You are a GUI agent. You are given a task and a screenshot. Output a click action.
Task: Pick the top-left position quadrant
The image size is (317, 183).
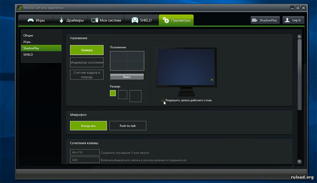[x=119, y=56]
